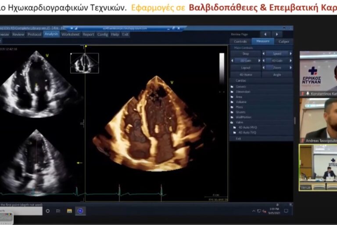Click the taskbar search box
337x225 pixels.
click(21, 211)
